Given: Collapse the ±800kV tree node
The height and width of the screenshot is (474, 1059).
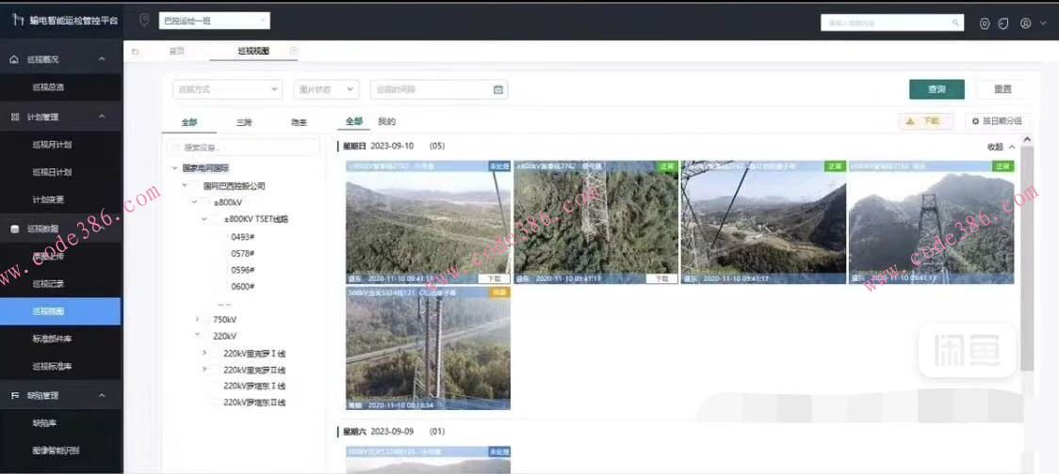Looking at the screenshot, I should click(x=194, y=202).
